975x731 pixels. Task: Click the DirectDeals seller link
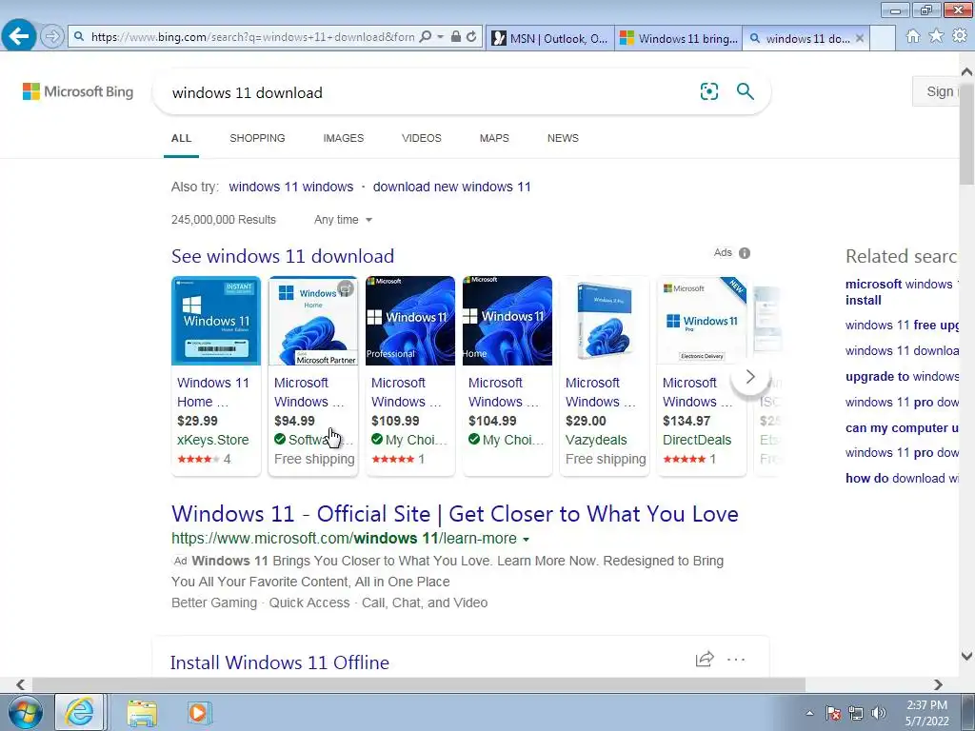point(696,440)
